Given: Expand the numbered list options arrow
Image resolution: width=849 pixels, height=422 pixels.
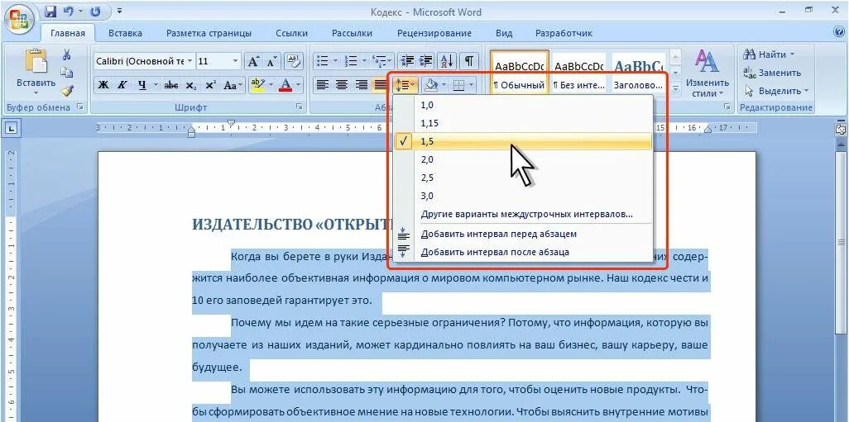Looking at the screenshot, I should [364, 61].
